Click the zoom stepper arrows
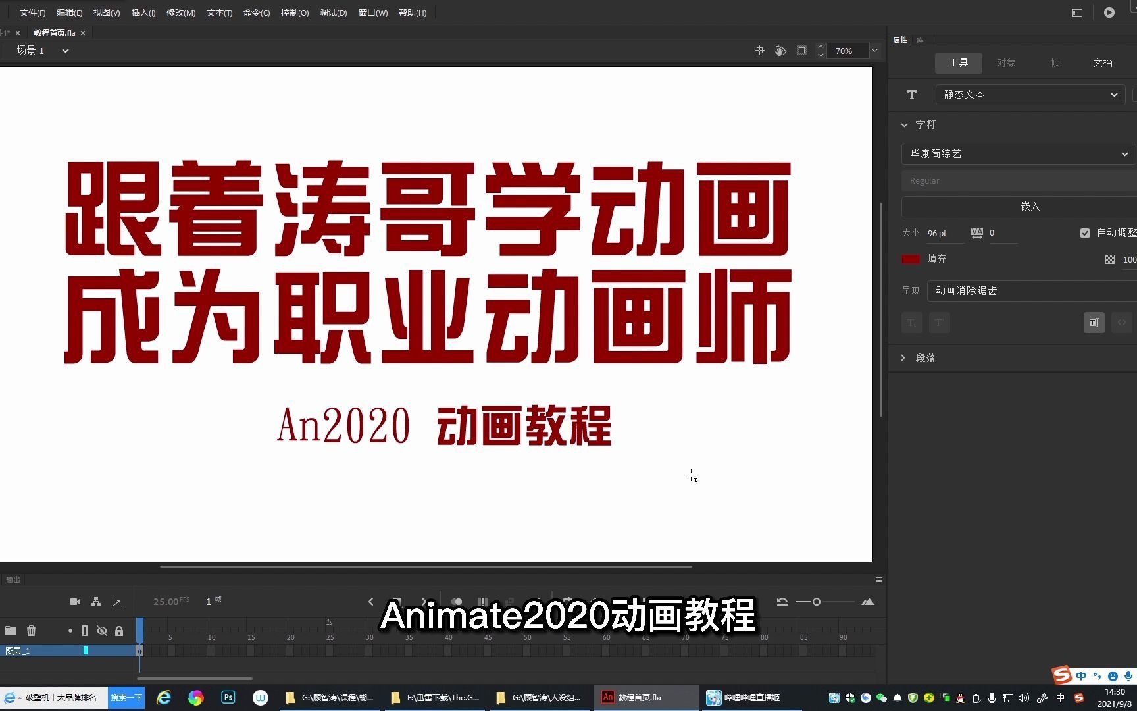 (821, 51)
